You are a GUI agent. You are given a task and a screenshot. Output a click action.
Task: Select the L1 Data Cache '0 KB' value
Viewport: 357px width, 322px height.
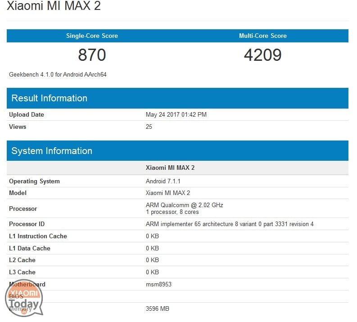click(152, 248)
